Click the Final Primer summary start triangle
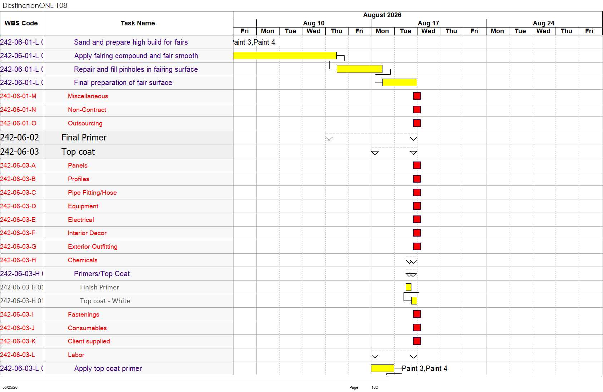Screen dimensions: 603x392 coord(329,139)
